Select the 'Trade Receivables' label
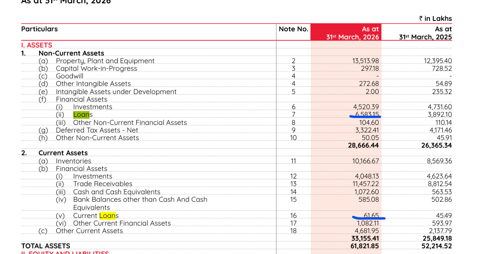The image size is (479, 254). click(x=103, y=184)
